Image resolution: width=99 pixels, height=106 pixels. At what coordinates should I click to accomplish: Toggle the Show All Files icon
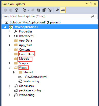50,10
